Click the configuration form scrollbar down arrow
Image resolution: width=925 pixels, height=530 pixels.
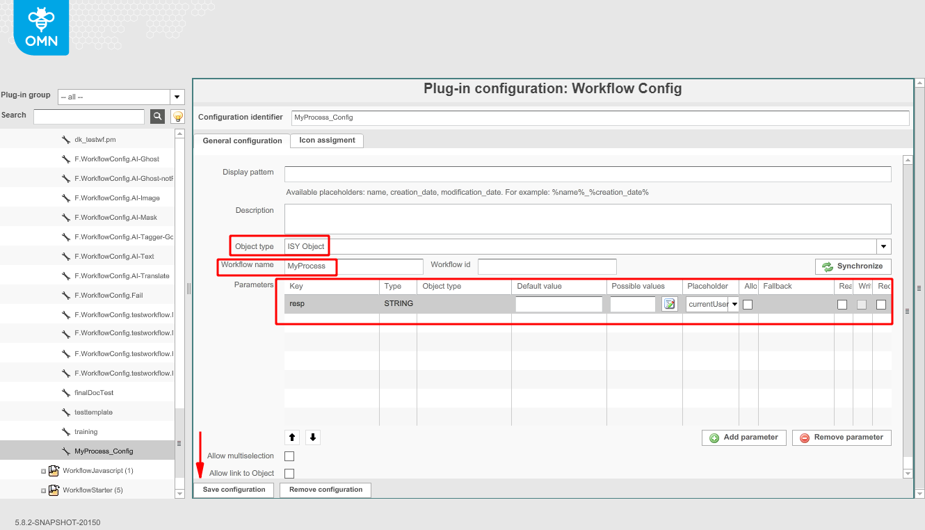pos(908,474)
